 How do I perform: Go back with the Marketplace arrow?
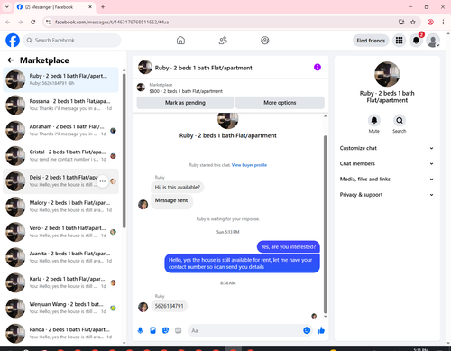(x=11, y=60)
